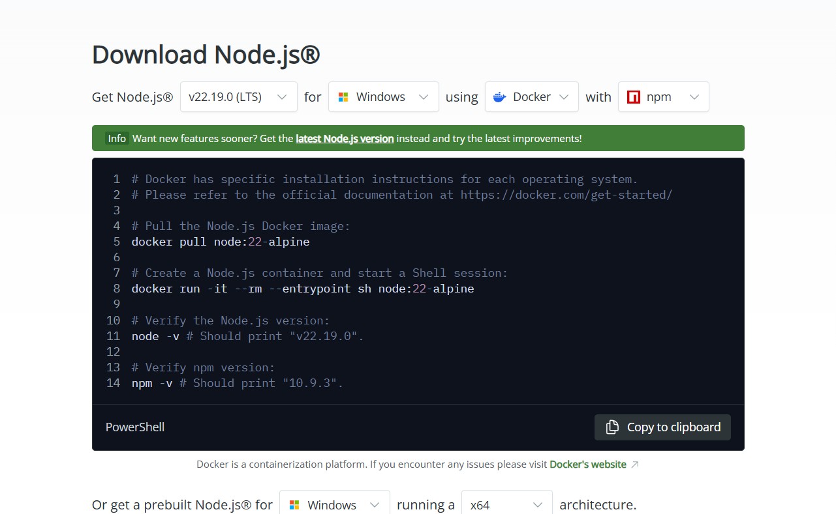Click the Windows logo icon in the prebuilt selector
836x514 pixels.
[294, 505]
